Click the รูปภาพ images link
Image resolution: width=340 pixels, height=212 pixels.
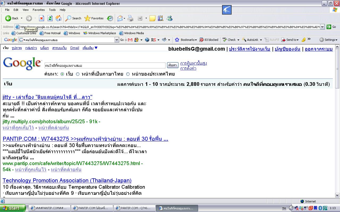(17, 48)
